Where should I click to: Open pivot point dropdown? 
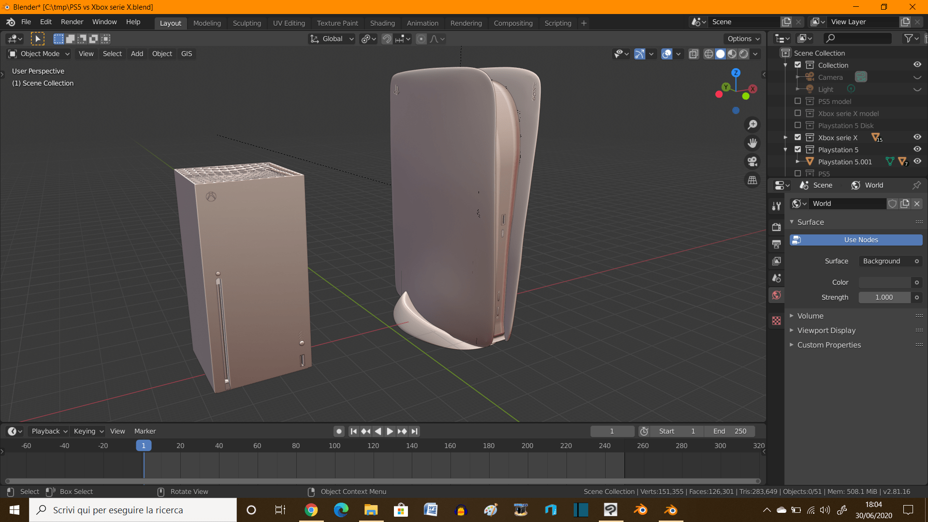click(368, 39)
